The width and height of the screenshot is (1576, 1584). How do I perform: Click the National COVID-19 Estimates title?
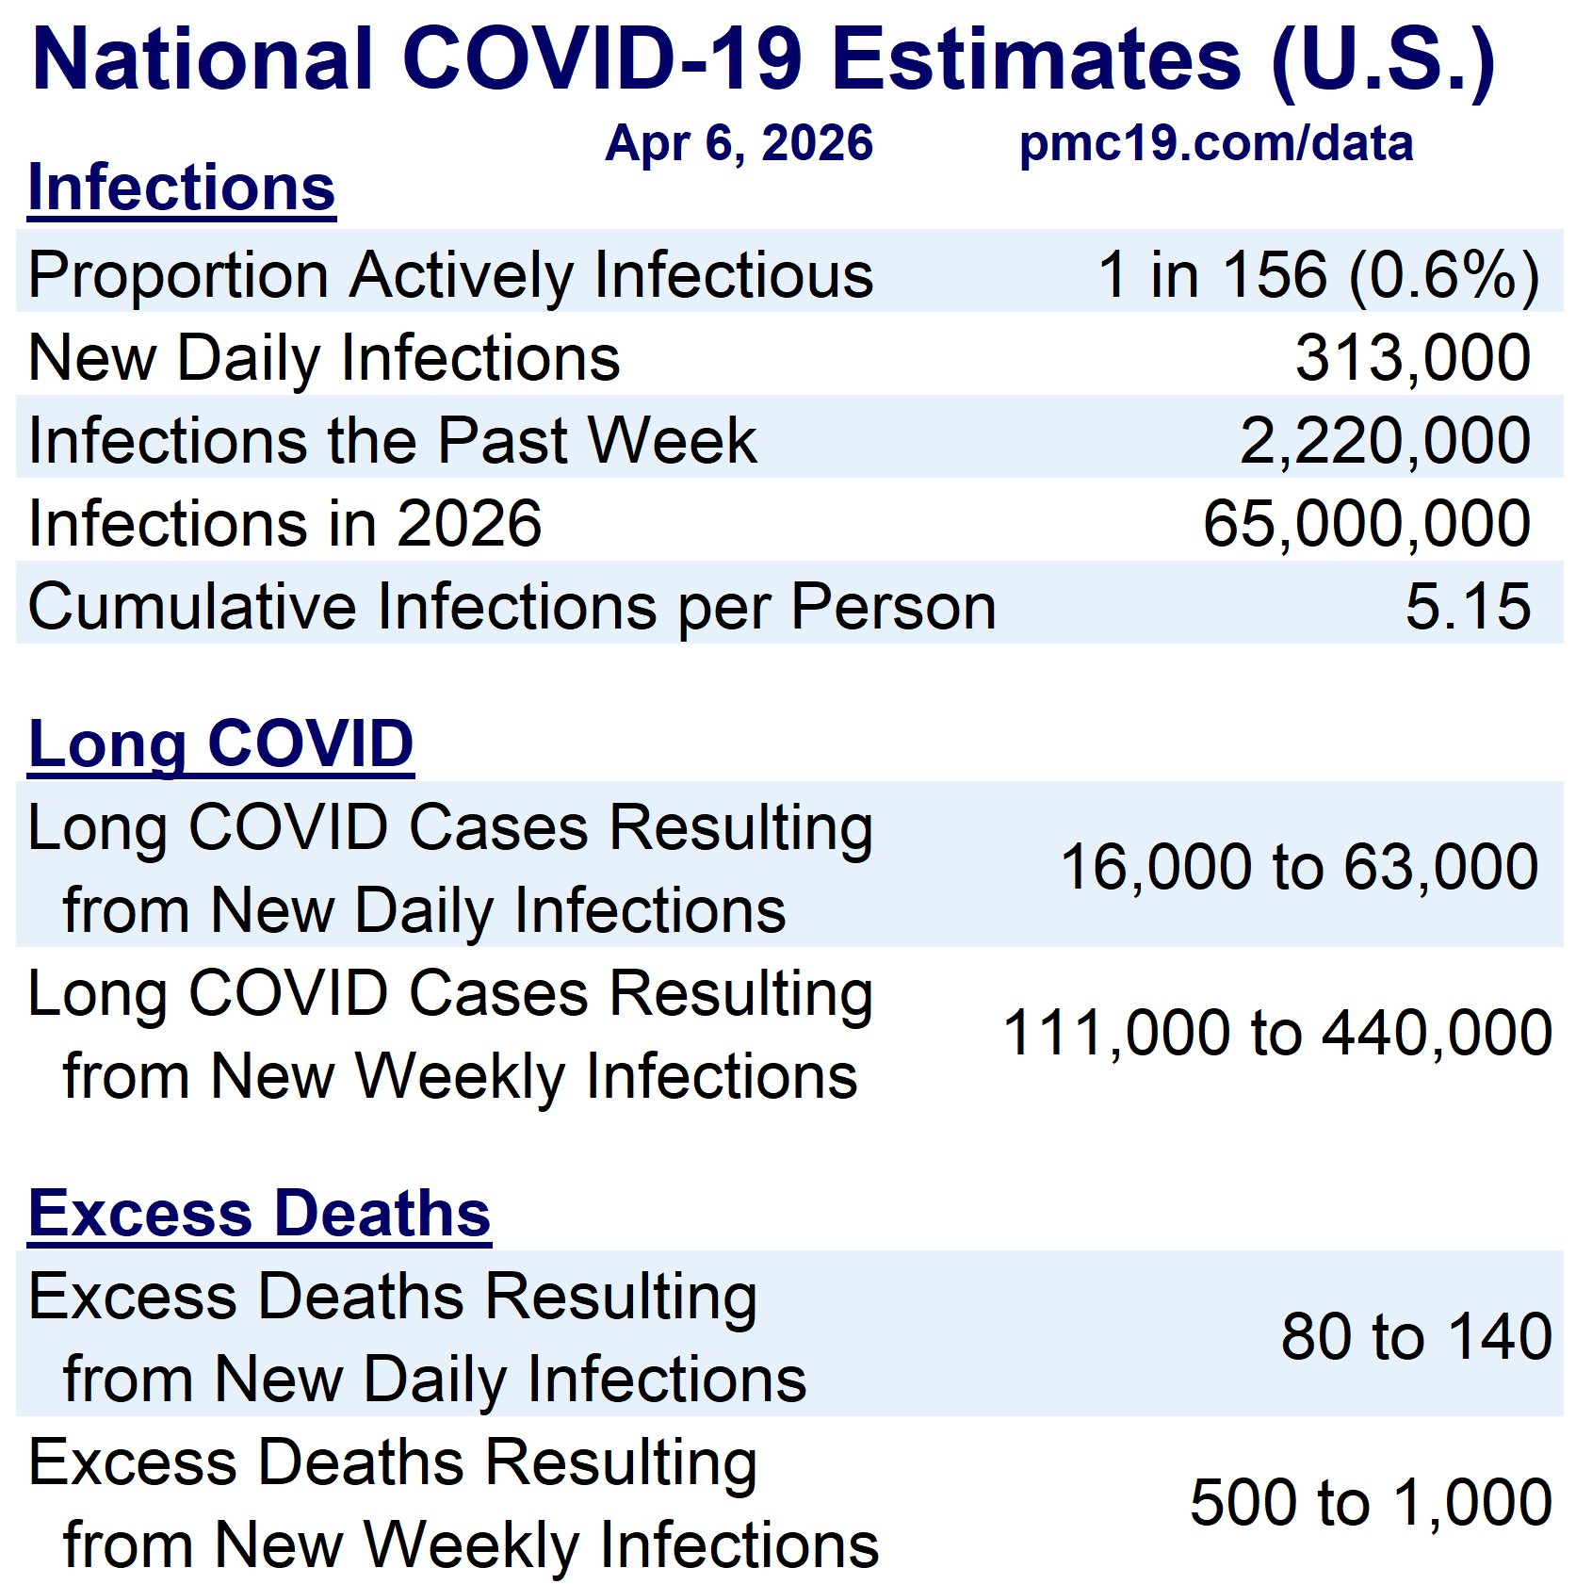[764, 59]
